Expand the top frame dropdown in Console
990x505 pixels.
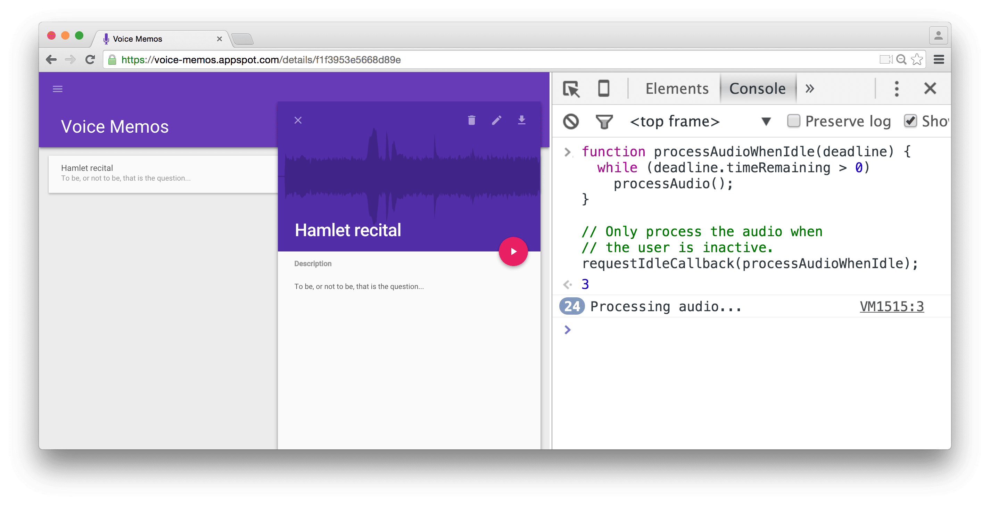coord(768,121)
